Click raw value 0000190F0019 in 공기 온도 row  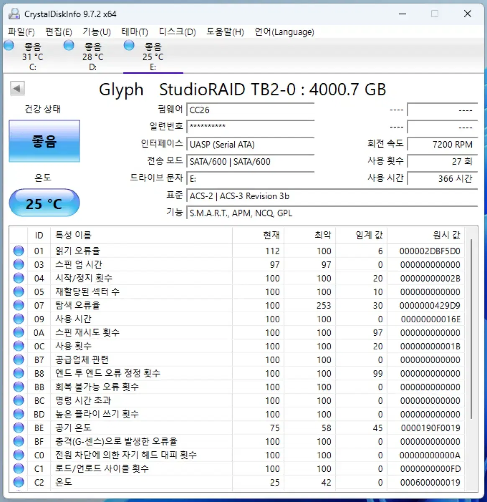click(431, 428)
